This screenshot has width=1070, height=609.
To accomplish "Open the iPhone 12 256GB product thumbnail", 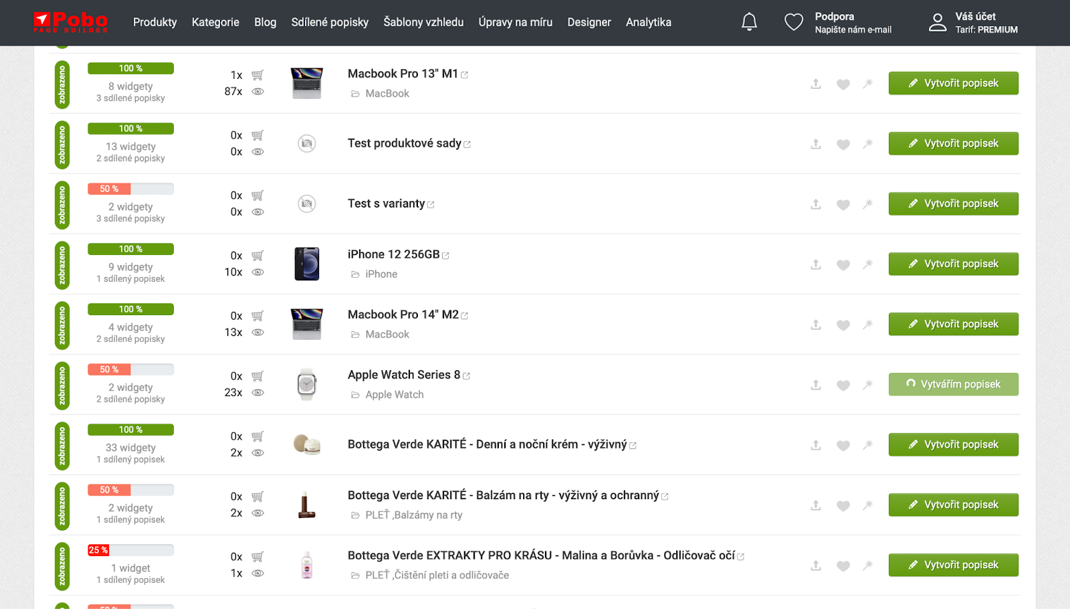I will point(307,264).
